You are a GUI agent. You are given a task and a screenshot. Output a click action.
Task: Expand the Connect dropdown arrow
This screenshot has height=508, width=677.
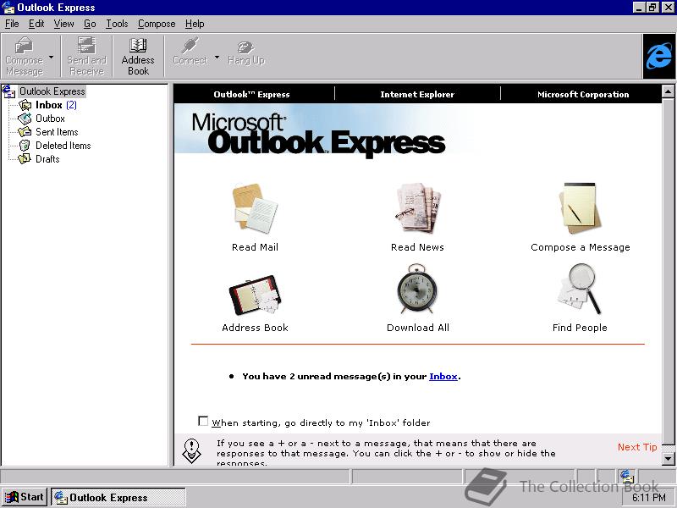217,57
